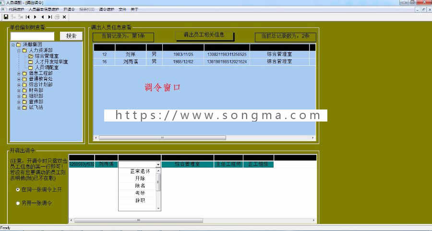Go to the first record toolbar icon
432x231 pixels.
[27, 17]
